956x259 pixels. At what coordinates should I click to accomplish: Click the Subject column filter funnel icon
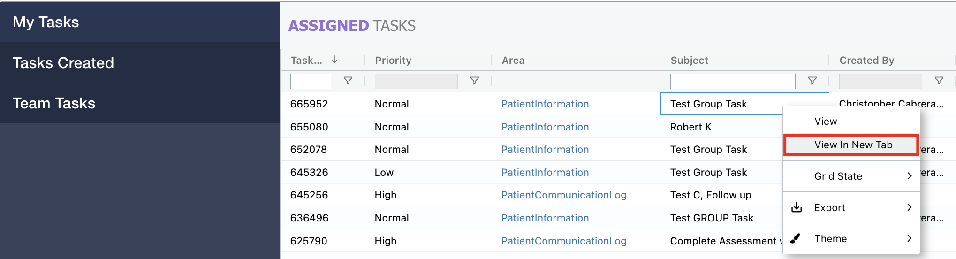(x=812, y=81)
